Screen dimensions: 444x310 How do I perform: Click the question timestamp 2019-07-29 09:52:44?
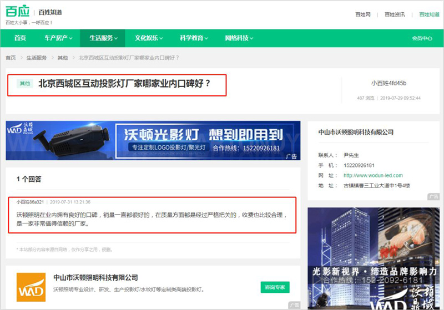400,98
